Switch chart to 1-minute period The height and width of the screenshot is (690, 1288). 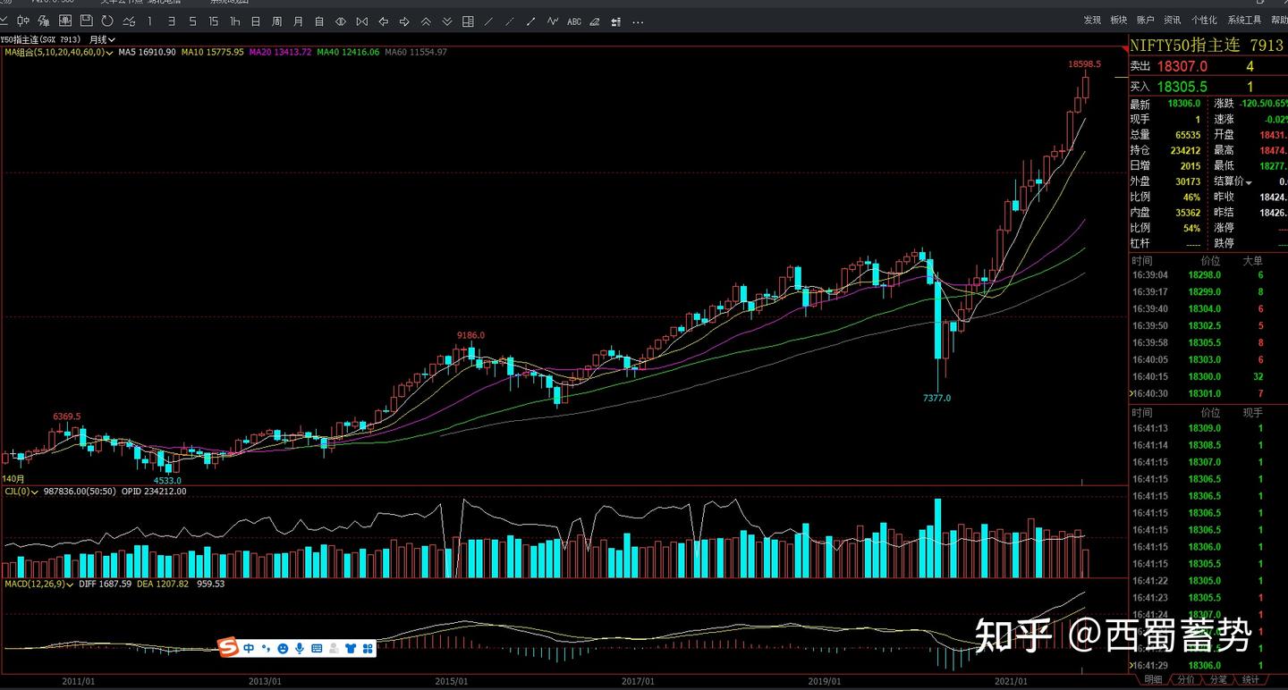pos(149,21)
